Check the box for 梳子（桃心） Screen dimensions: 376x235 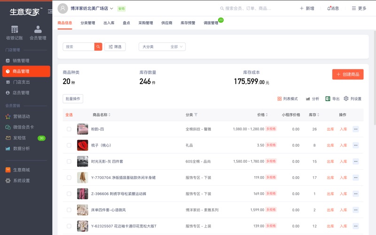coord(69,145)
